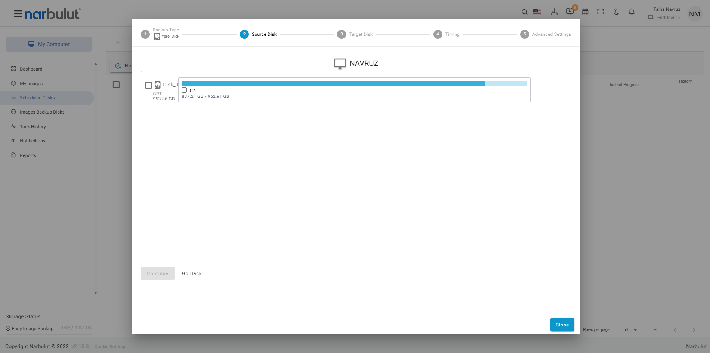710x353 pixels.
Task: Open the notifications bell
Action: click(x=632, y=12)
